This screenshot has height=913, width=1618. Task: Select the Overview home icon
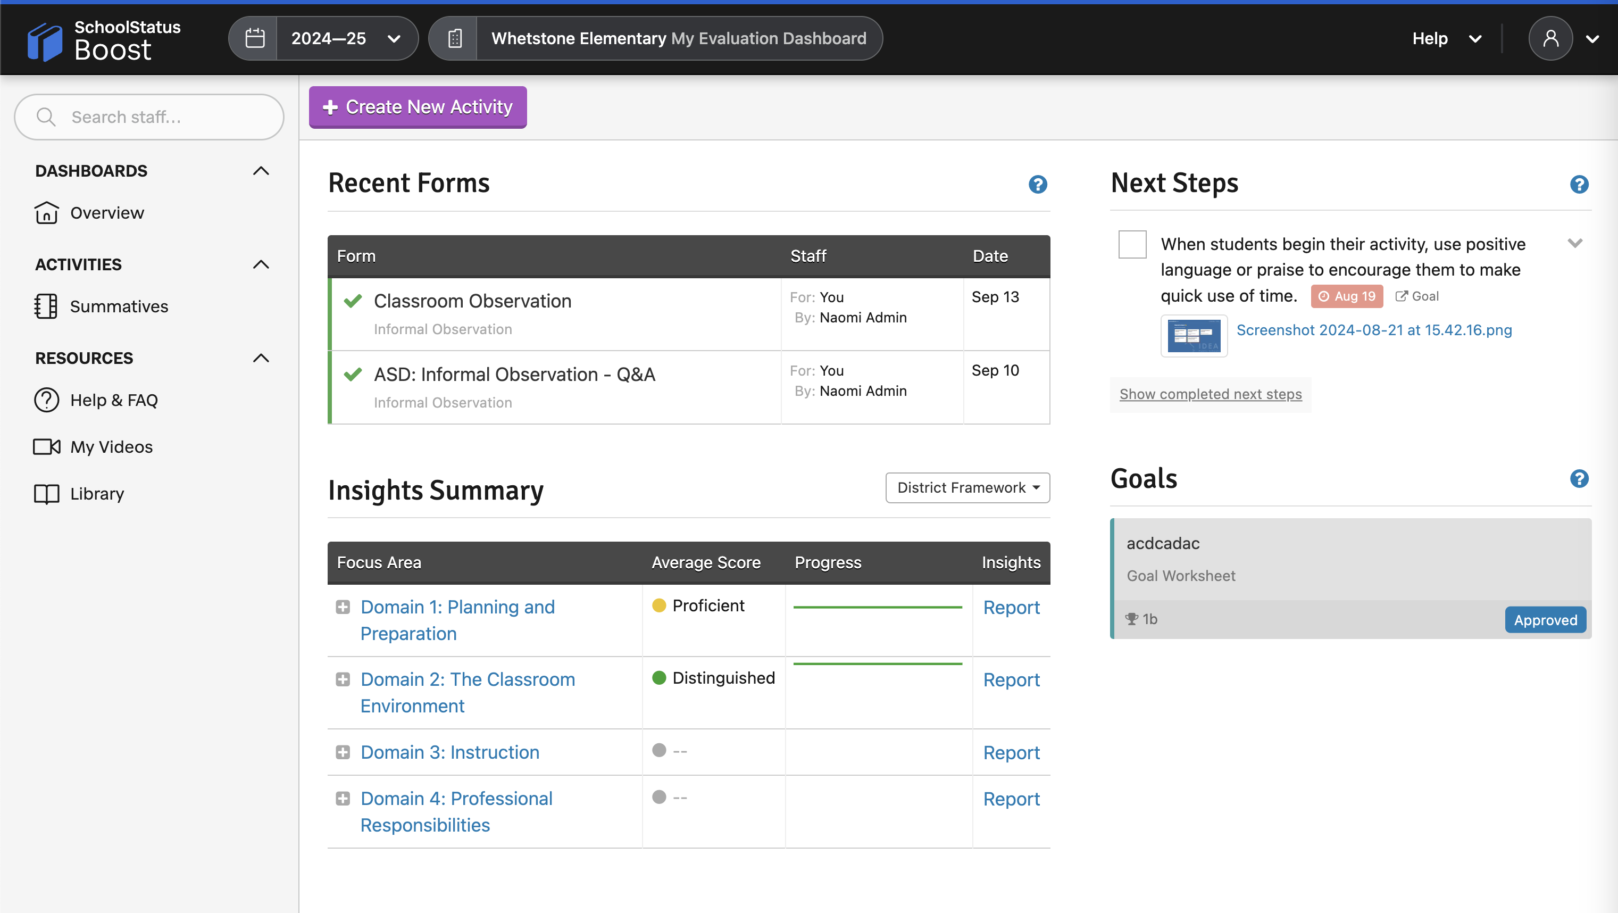pyautogui.click(x=46, y=212)
